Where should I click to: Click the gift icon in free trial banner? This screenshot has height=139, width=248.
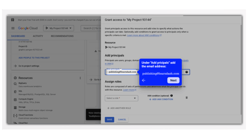click(x=13, y=20)
